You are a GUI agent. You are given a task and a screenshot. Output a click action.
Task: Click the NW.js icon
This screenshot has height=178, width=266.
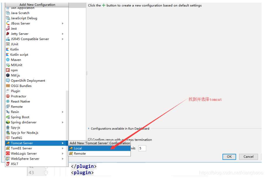tap(8, 76)
